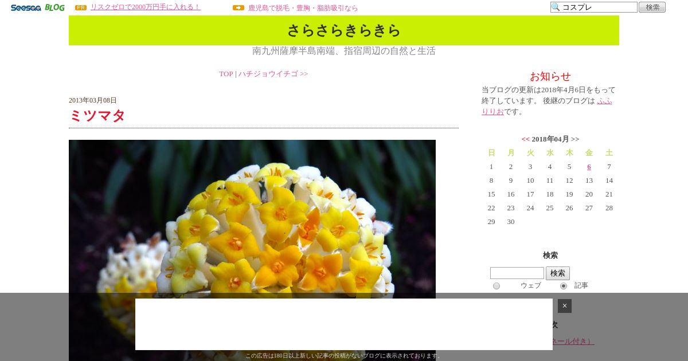Click the 2018年04月 calendar heading
Image resolution: width=688 pixels, height=361 pixels.
(550, 139)
